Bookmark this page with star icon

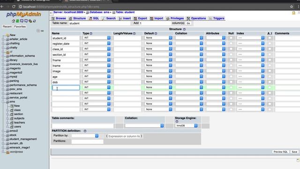(292, 7)
